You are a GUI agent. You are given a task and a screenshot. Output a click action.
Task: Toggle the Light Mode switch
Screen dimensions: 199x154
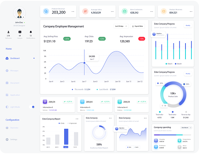click(x=32, y=107)
